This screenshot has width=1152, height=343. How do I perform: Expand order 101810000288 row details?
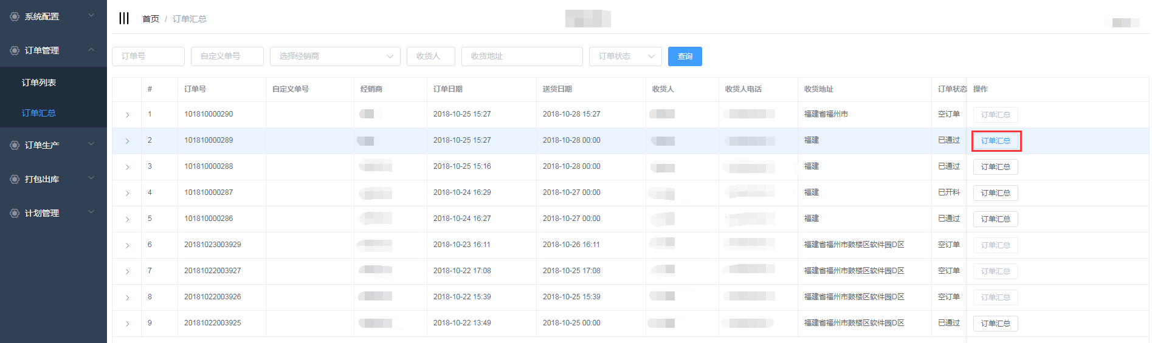click(x=127, y=167)
